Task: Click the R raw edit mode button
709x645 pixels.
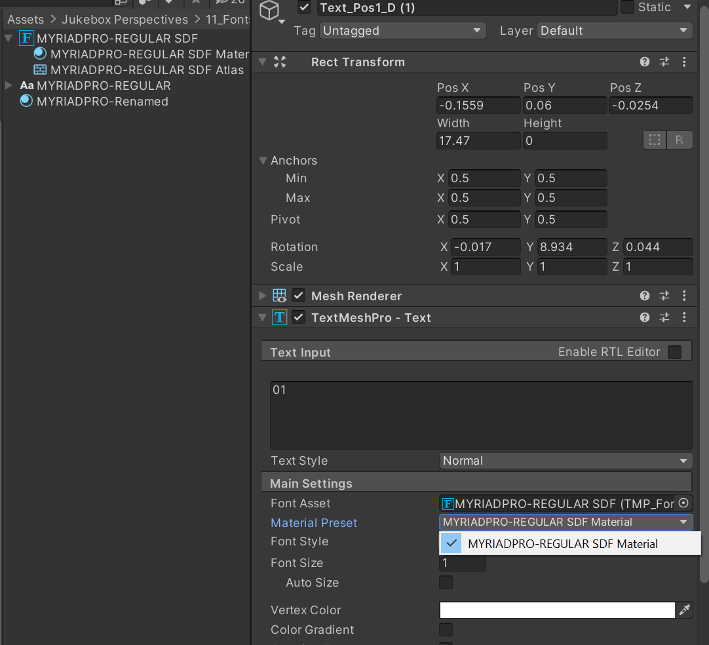Action: [x=680, y=140]
